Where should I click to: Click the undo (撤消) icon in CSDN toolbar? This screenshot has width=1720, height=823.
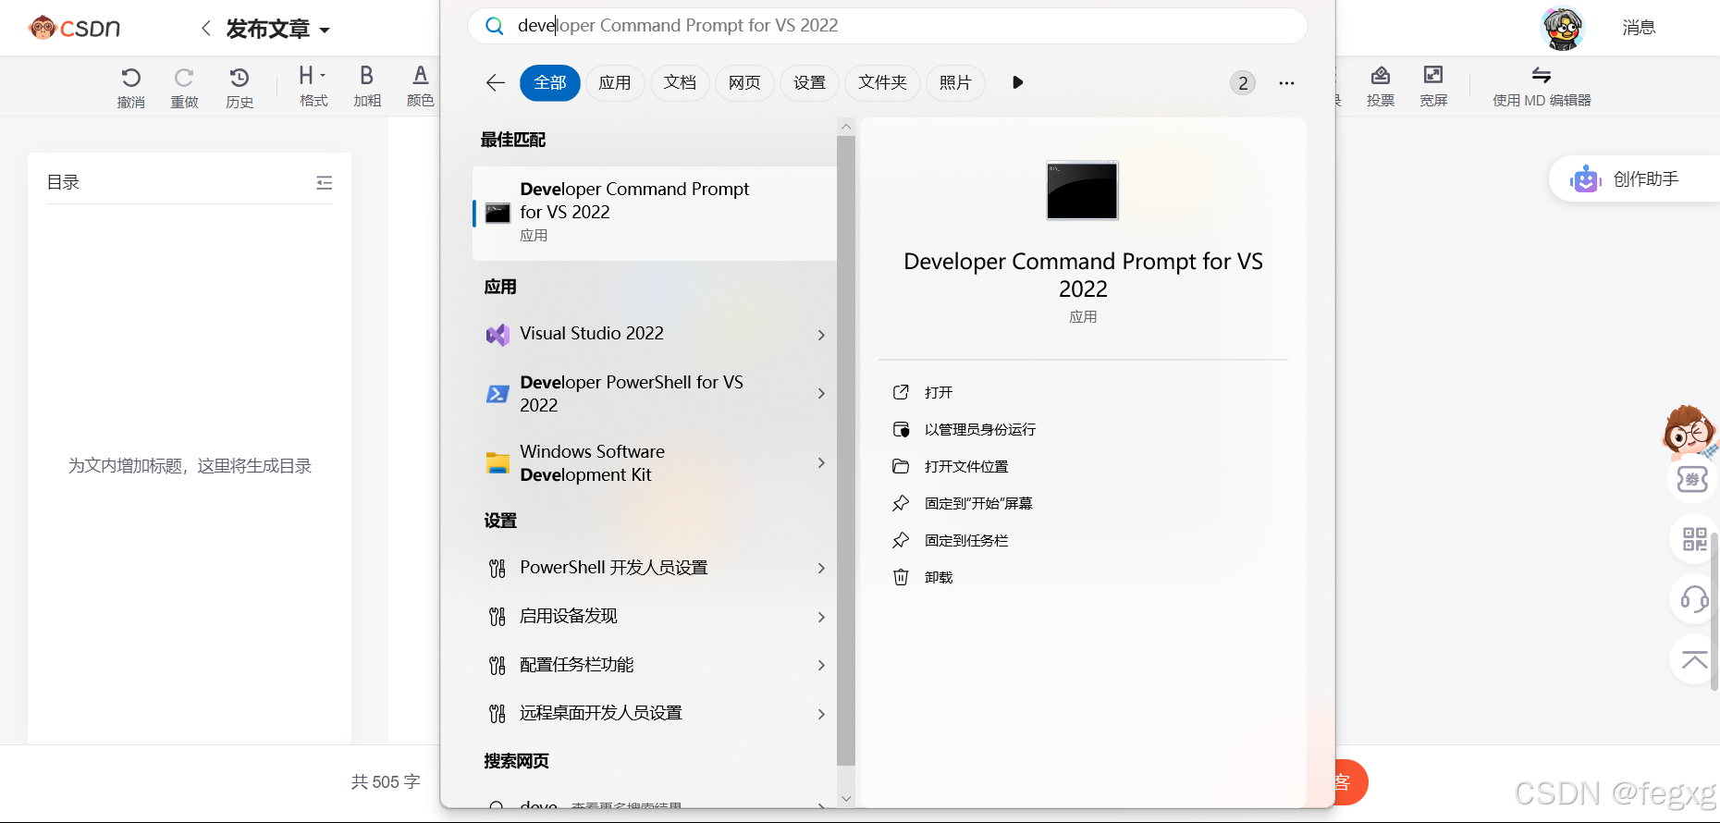click(x=131, y=78)
